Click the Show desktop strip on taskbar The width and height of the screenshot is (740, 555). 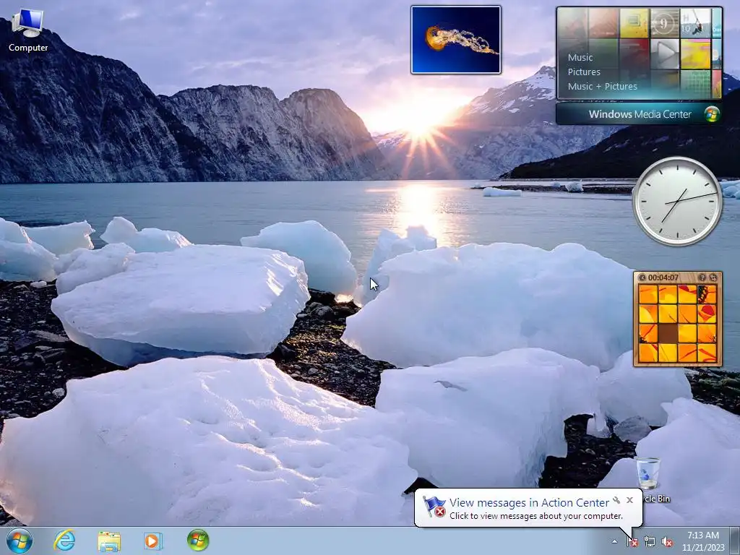coord(735,541)
